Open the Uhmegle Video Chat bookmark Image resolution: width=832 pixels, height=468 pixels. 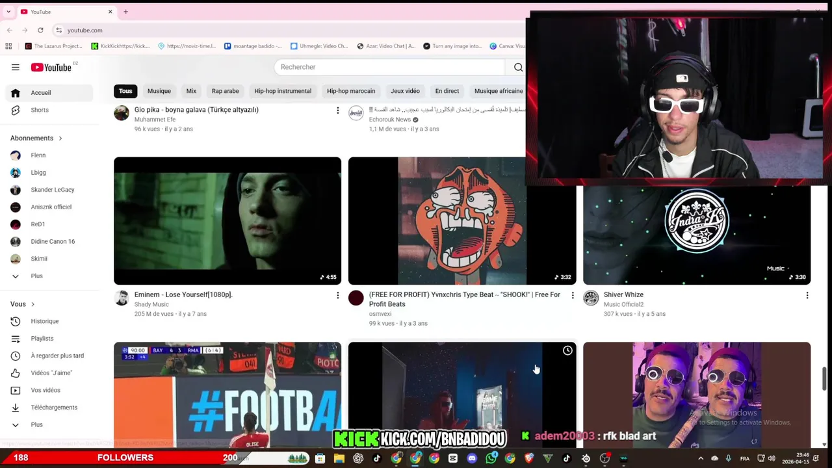click(x=319, y=46)
